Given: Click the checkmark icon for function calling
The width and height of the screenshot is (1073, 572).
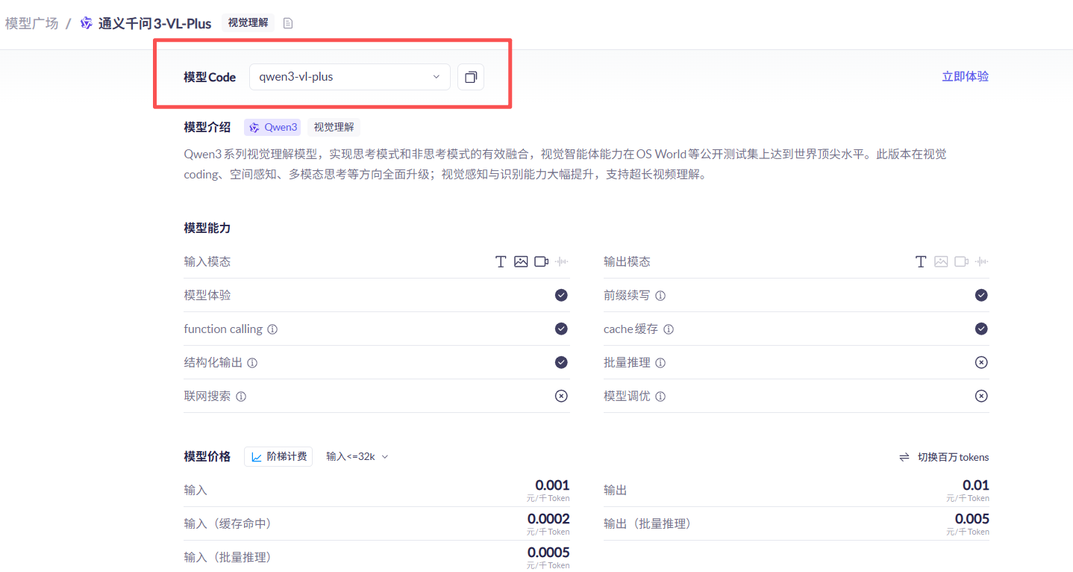Looking at the screenshot, I should pyautogui.click(x=561, y=329).
